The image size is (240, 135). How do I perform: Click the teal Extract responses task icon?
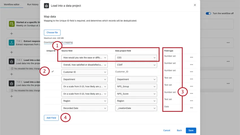point(12,43)
